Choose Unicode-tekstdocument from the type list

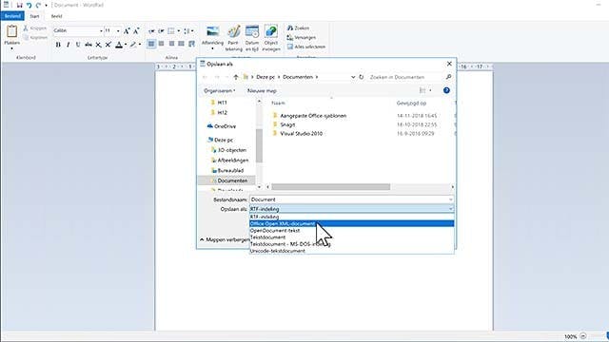point(351,251)
